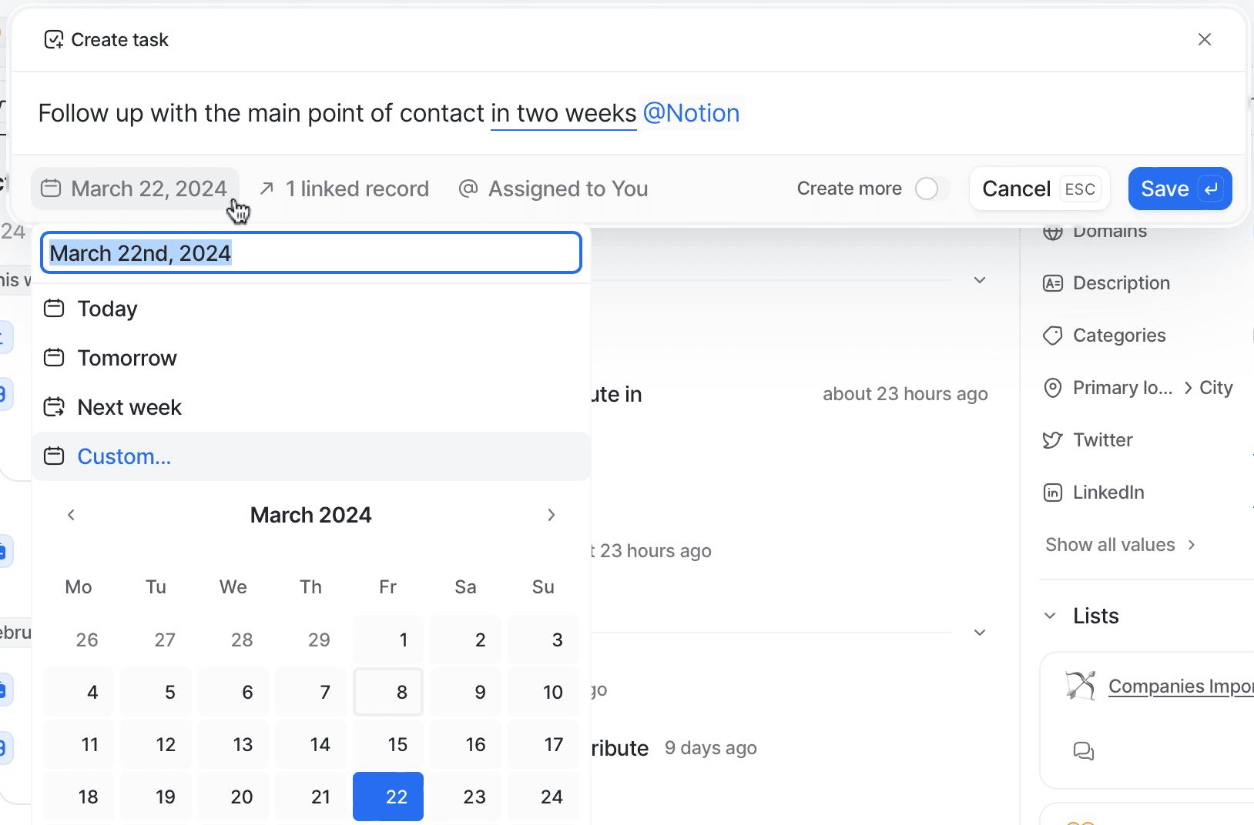Image resolution: width=1254 pixels, height=825 pixels.
Task: Click the @ icon next to Assigned to You
Action: [x=468, y=188]
